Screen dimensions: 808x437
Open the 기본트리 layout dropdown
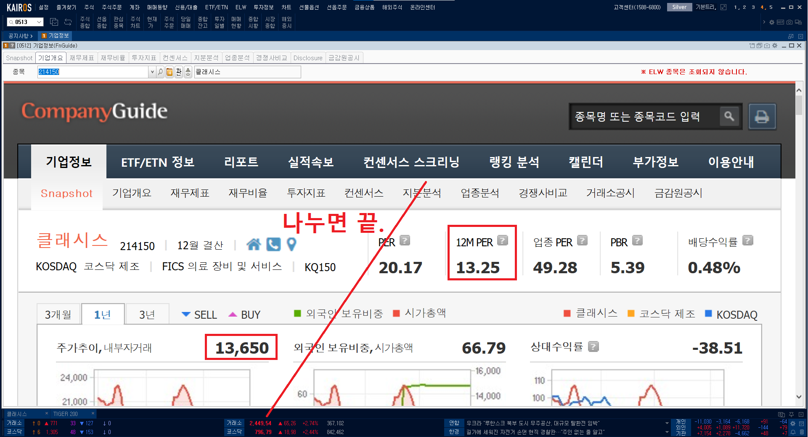706,7
